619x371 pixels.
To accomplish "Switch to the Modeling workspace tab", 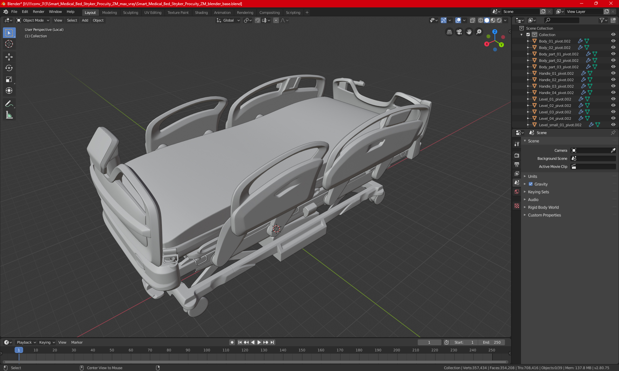I will (109, 13).
